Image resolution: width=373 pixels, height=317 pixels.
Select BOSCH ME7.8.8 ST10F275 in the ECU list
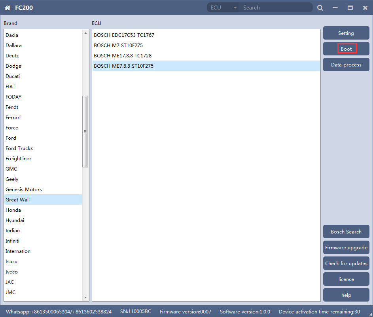206,66
